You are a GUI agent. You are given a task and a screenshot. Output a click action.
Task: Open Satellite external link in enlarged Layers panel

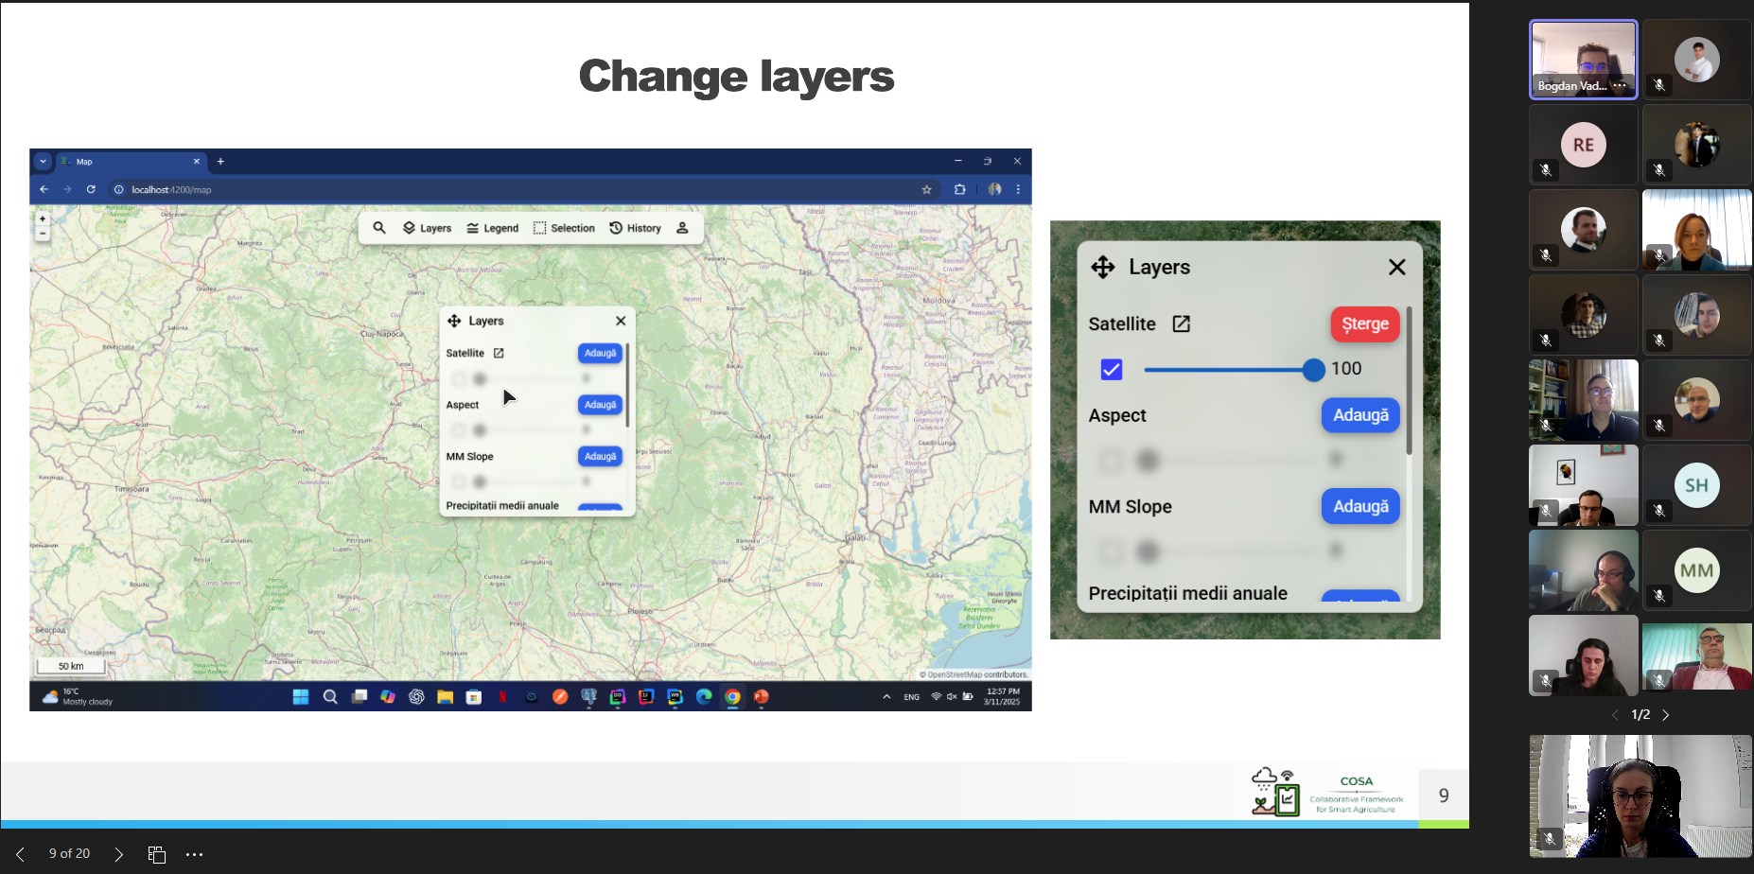(x=1181, y=324)
